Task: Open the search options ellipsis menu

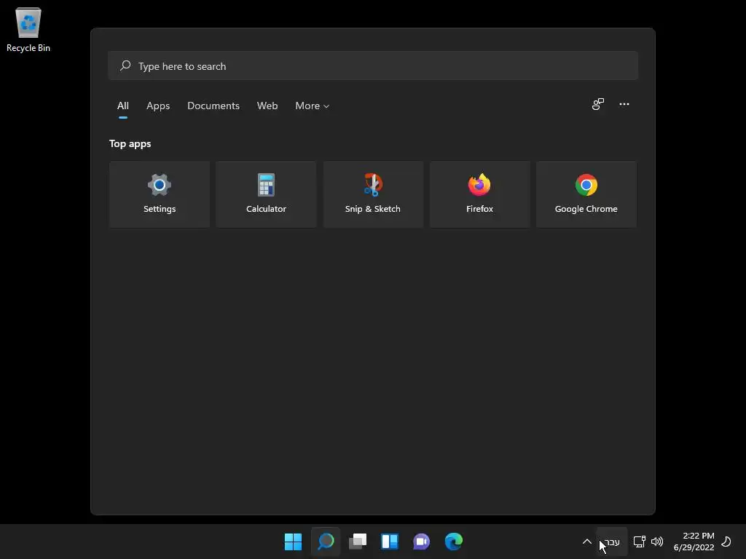Action: pyautogui.click(x=624, y=104)
